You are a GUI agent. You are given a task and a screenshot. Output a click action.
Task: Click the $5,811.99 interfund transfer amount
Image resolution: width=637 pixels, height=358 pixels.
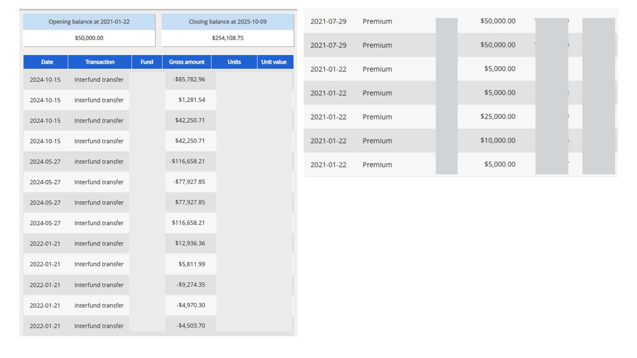pyautogui.click(x=191, y=264)
